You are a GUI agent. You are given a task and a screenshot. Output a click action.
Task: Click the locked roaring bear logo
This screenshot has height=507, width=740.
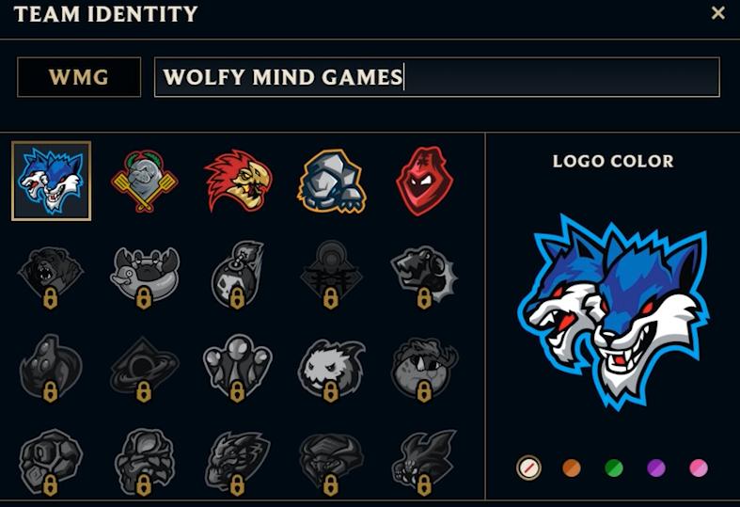coord(51,277)
